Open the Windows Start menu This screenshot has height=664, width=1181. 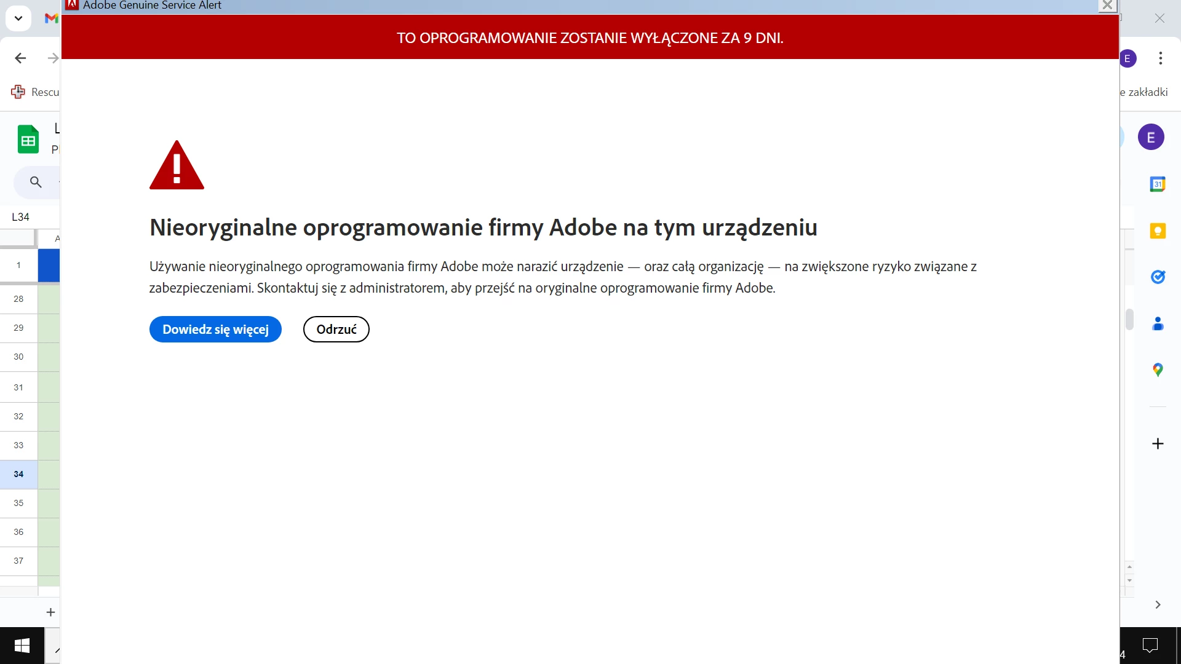click(x=22, y=646)
